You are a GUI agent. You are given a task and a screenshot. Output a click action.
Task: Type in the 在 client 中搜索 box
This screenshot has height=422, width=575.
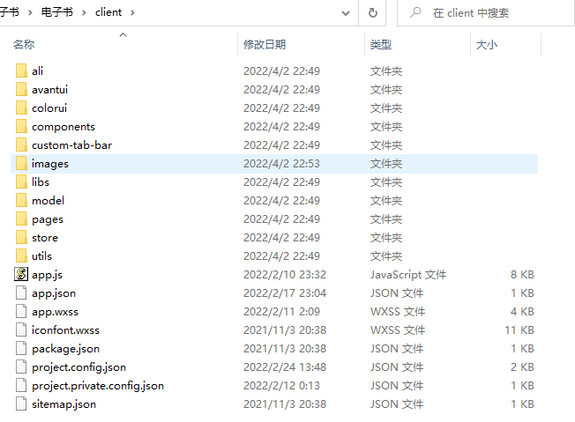coord(494,13)
